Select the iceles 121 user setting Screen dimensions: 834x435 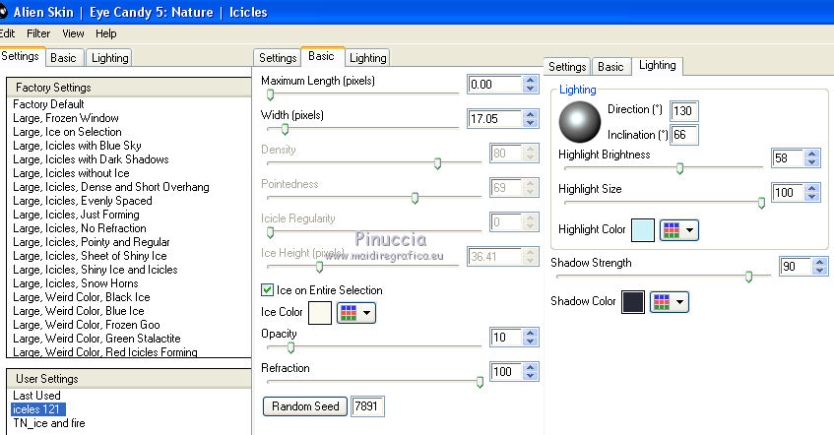coord(38,409)
